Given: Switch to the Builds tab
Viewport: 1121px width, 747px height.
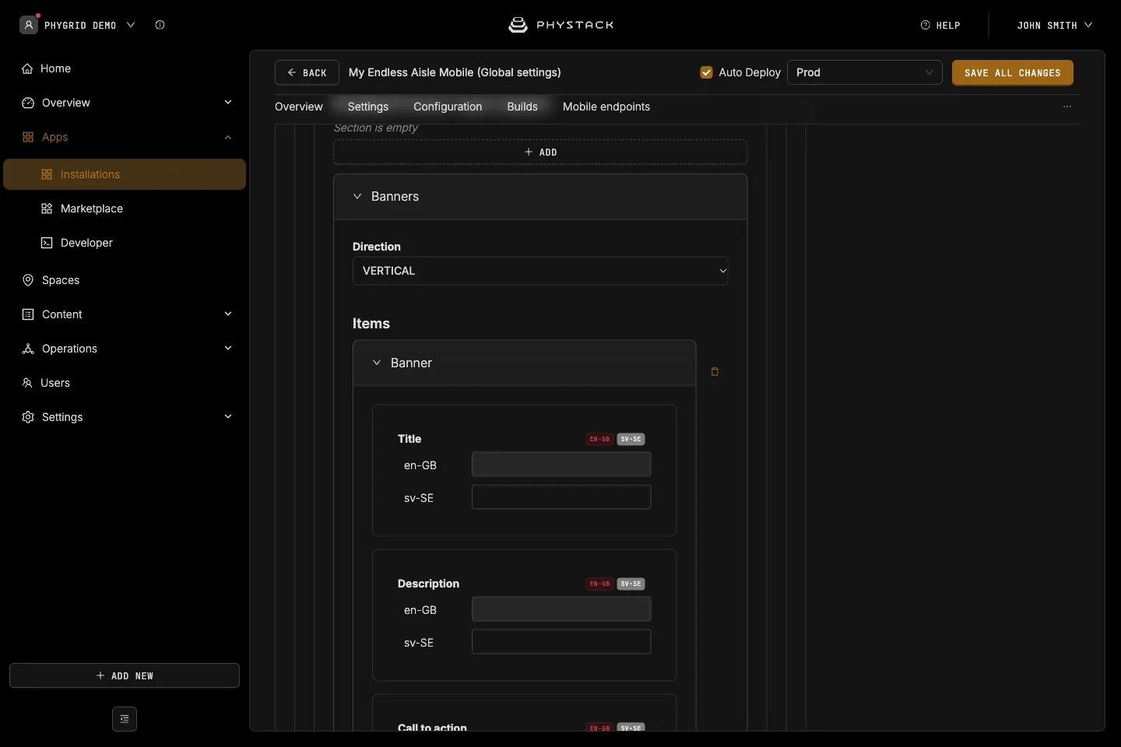Looking at the screenshot, I should [x=522, y=107].
